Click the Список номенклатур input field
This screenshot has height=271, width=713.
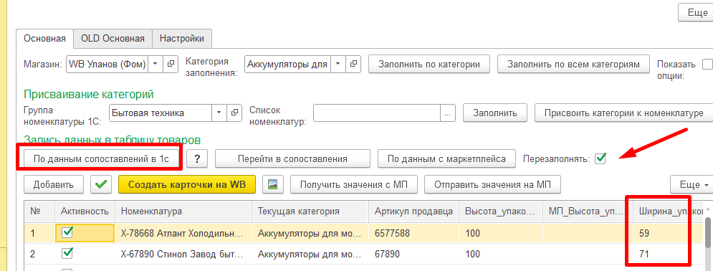377,113
